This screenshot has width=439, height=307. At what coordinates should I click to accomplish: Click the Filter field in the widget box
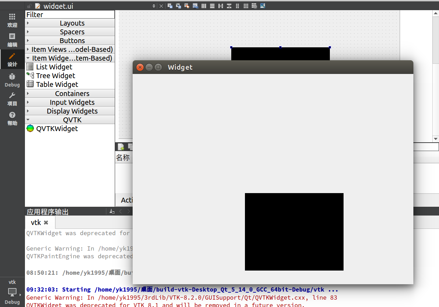coord(70,14)
